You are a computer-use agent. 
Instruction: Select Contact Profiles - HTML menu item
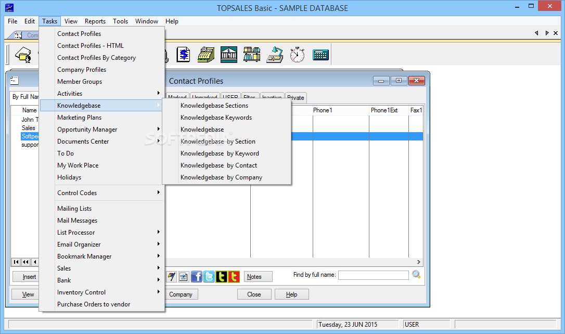click(101, 46)
